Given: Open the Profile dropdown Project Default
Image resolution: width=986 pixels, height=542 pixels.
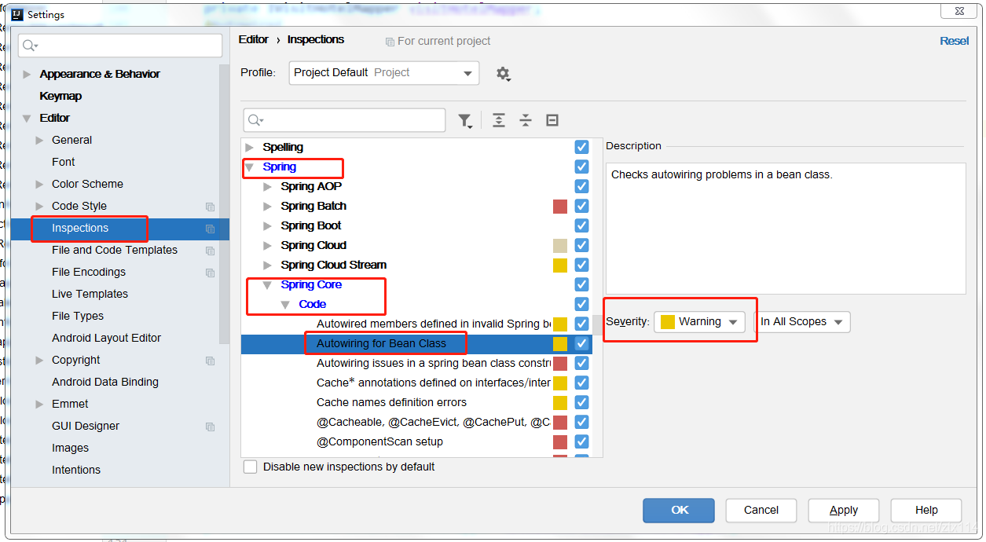Looking at the screenshot, I should [x=384, y=73].
